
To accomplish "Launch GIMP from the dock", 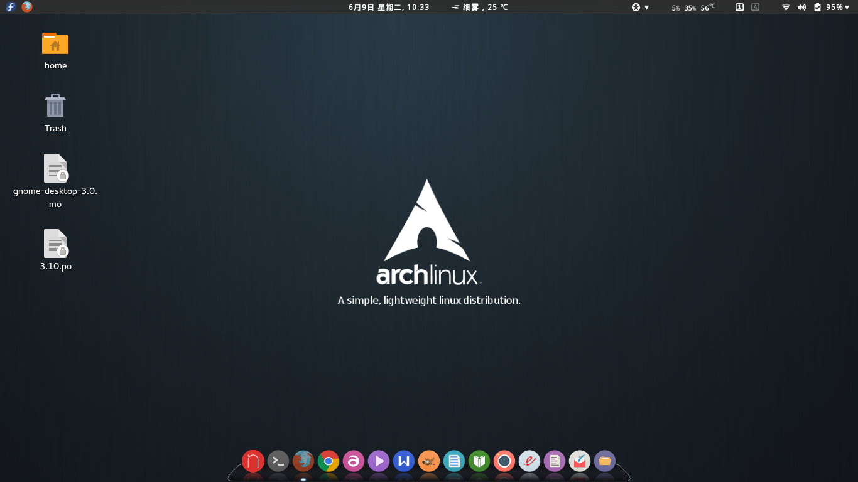I will coord(429,461).
